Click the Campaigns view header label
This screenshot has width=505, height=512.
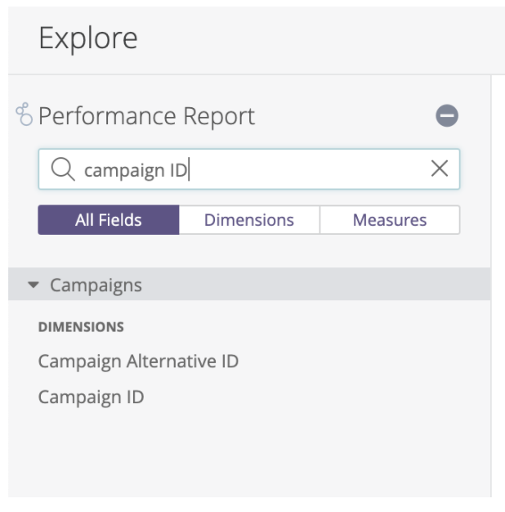[x=96, y=285]
